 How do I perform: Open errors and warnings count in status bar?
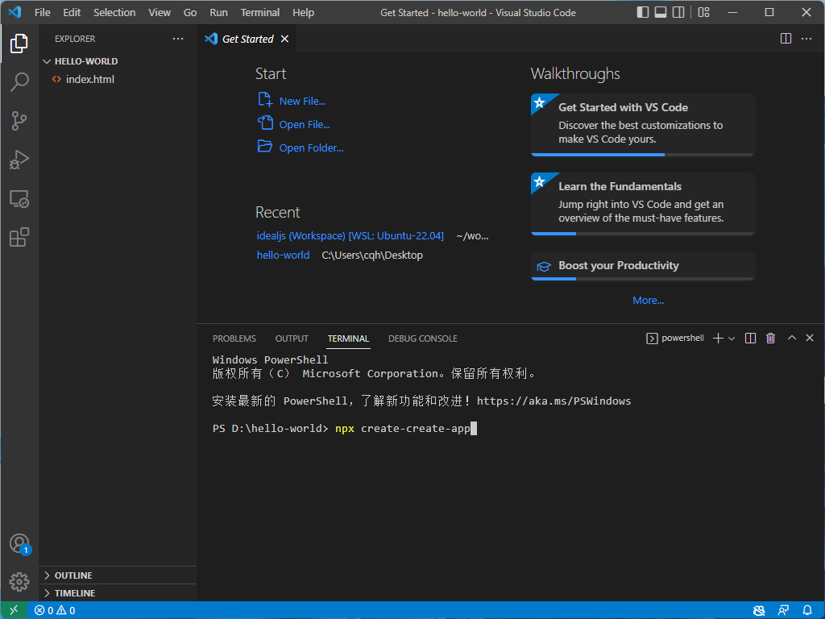click(55, 611)
